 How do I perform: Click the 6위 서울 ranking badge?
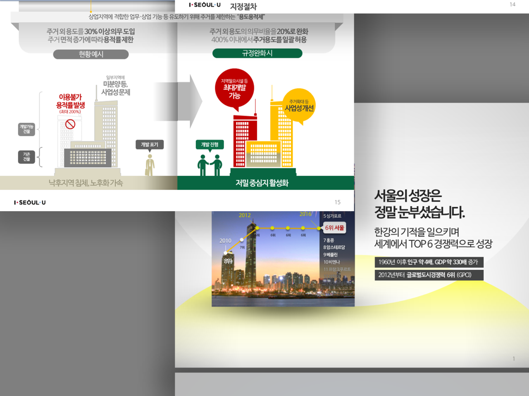334,228
